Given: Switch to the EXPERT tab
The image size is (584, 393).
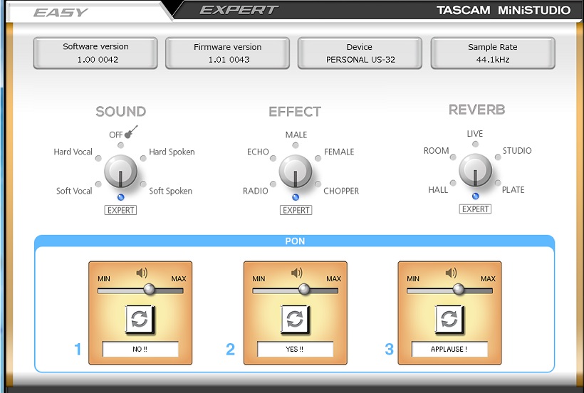Looking at the screenshot, I should pos(239,10).
